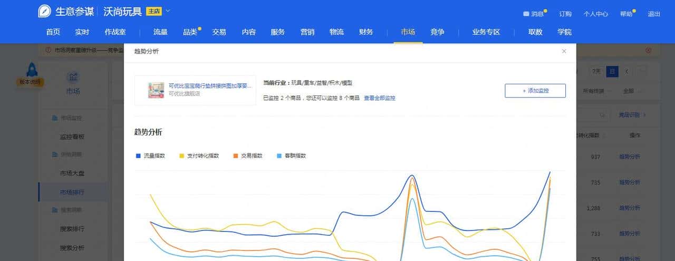
Task: Toggle the 交易指数 legend series
Action: pos(248,156)
